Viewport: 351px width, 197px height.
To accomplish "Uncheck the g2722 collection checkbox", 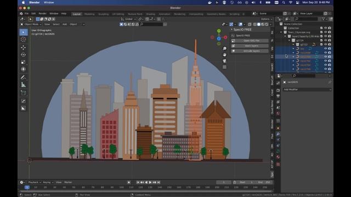I will pos(321,44).
